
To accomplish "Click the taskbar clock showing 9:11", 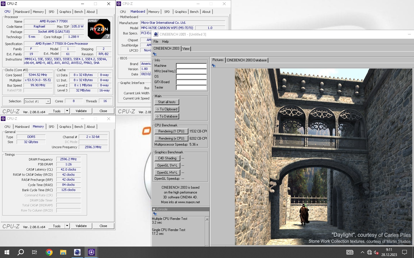I will pyautogui.click(x=389, y=252).
